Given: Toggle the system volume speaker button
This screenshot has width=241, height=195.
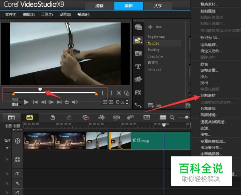Looking at the screenshot, I should 75,102.
